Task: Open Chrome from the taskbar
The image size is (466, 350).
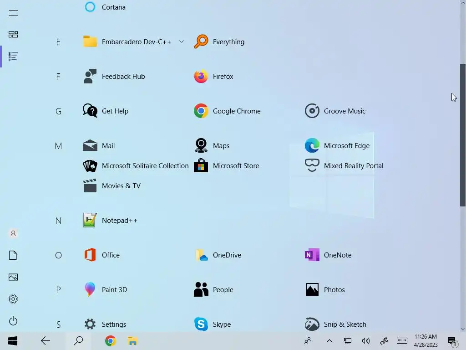Action: coord(110,341)
